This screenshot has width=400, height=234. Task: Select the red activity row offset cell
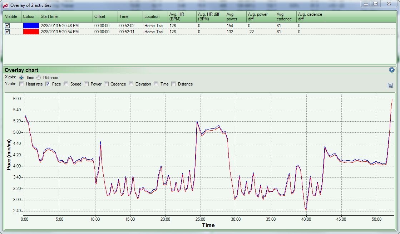105,32
